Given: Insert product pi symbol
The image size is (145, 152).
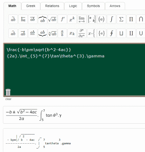Looking at the screenshot, I should click(131, 19).
